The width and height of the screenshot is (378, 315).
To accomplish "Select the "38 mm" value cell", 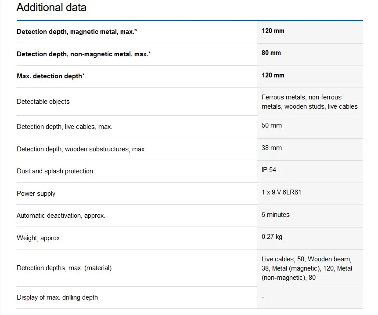I will pos(271,148).
